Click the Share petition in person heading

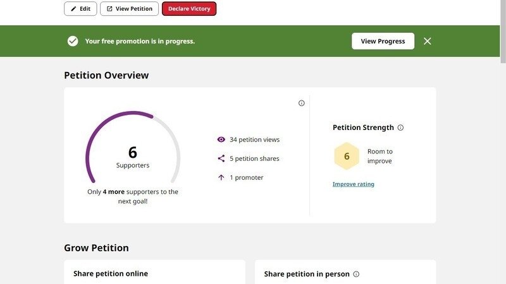[x=307, y=274]
